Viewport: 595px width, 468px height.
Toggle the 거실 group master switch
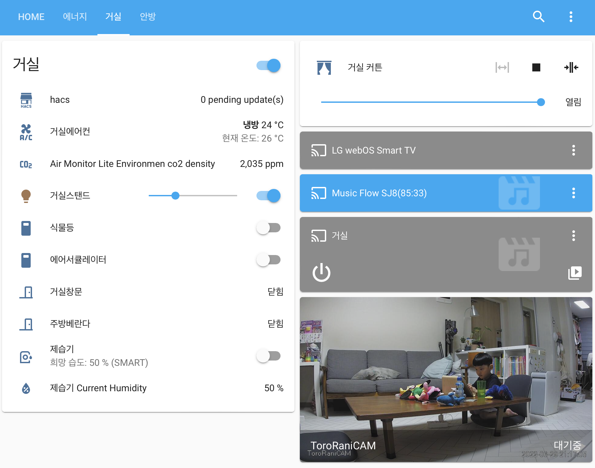pos(269,65)
